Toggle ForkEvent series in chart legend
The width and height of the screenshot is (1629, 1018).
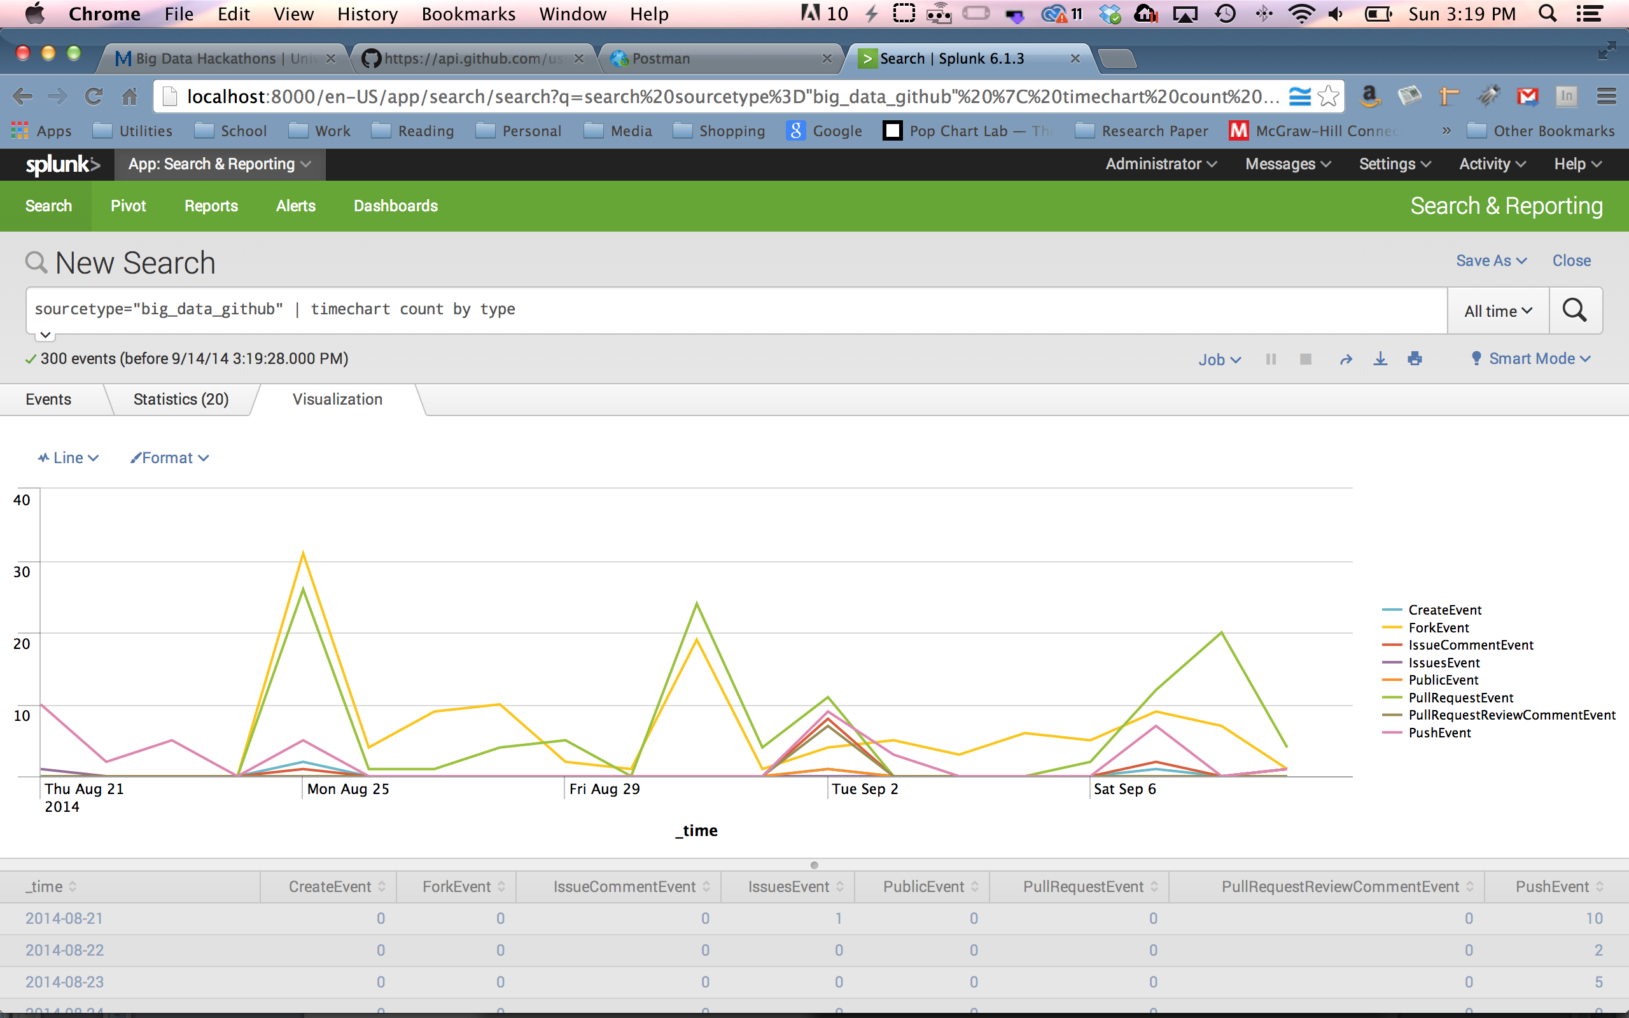point(1438,627)
